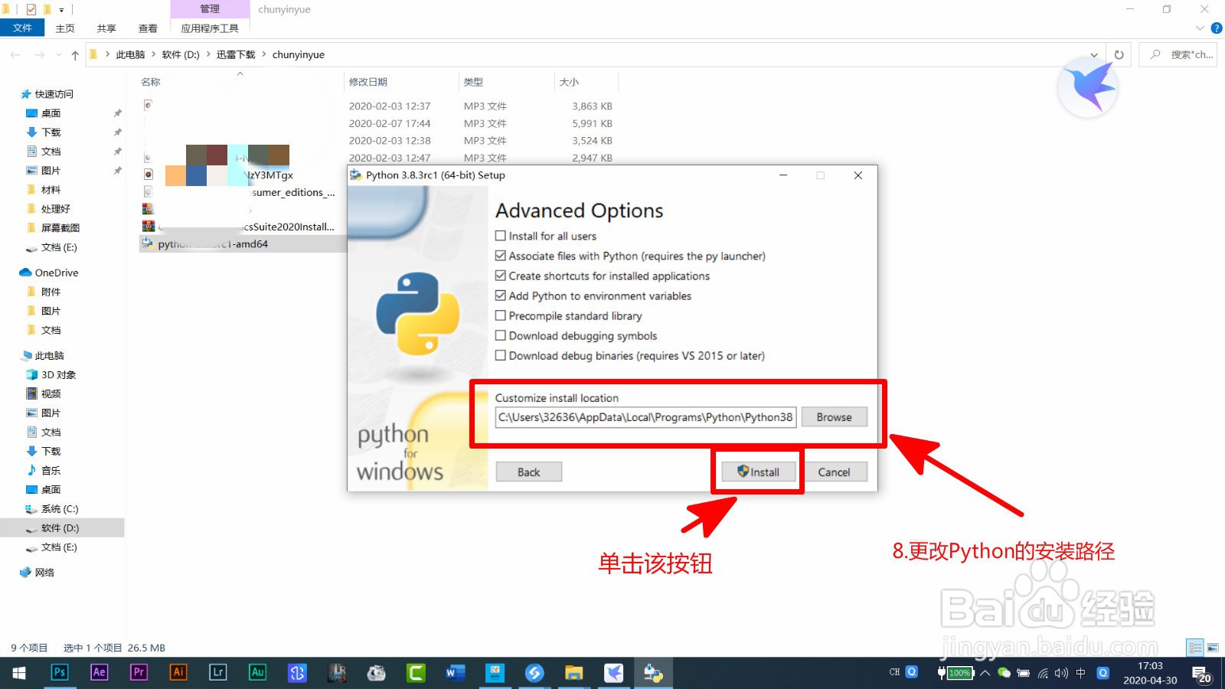Switch to details view toggle
1225x689 pixels.
[1195, 648]
